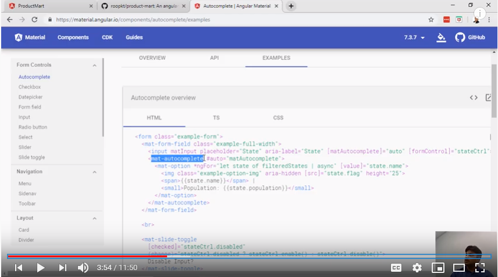Collapse the Layout section
This screenshot has height=277, width=498.
(x=95, y=218)
